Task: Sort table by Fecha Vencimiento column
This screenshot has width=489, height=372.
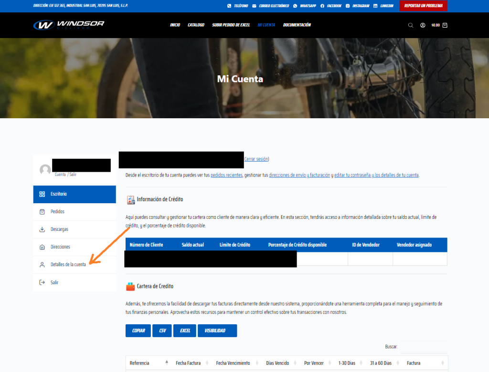Action: 233,363
